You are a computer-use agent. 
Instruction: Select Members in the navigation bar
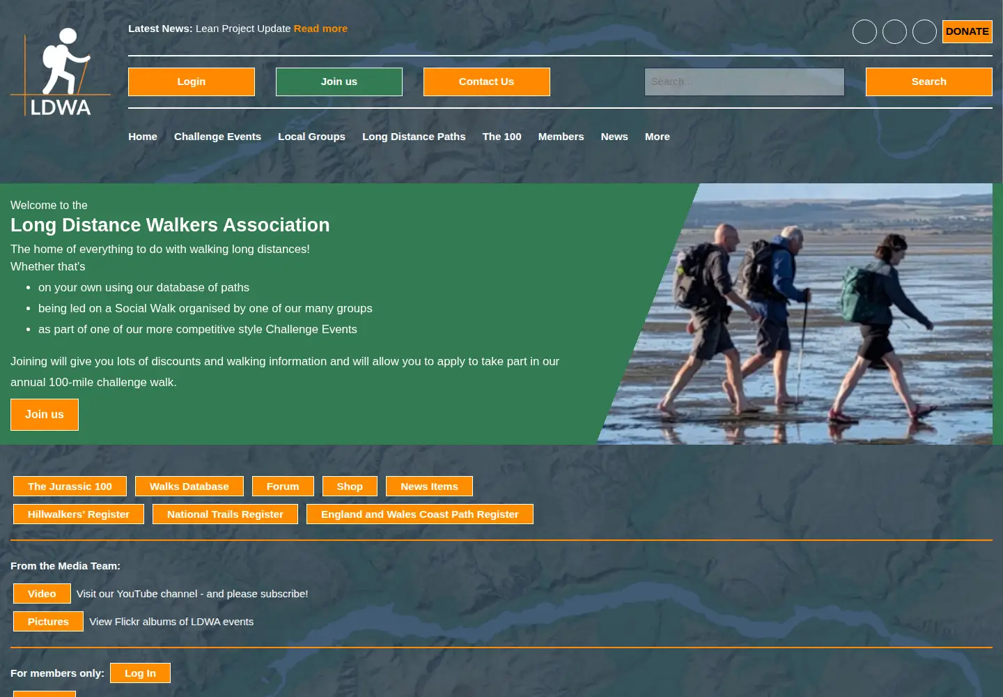561,137
